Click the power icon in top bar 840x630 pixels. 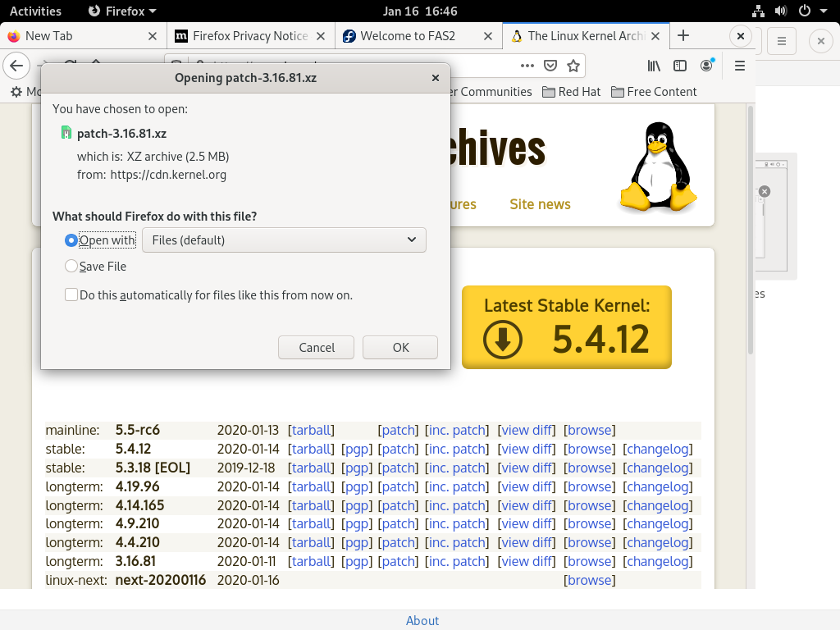pyautogui.click(x=804, y=11)
